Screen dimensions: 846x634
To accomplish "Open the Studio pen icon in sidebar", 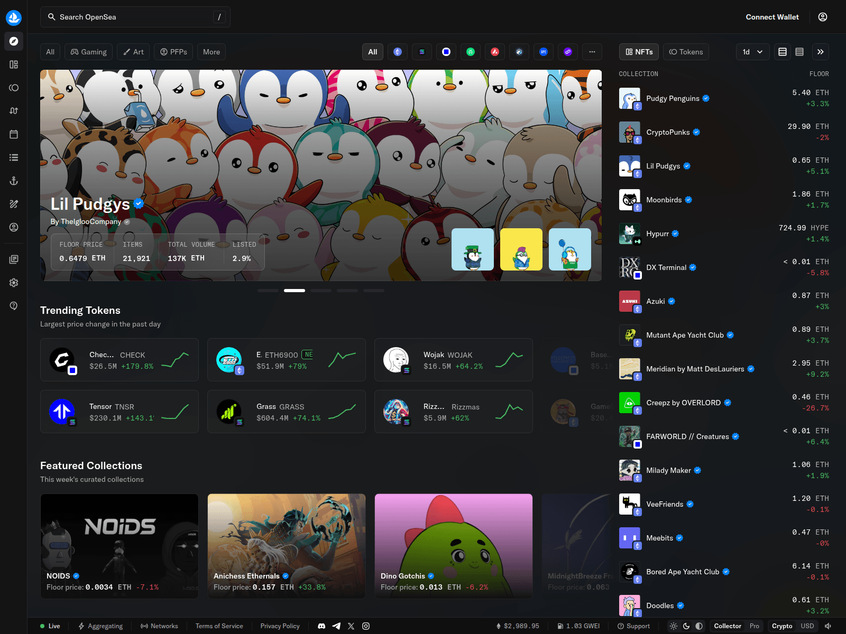I will pyautogui.click(x=14, y=204).
